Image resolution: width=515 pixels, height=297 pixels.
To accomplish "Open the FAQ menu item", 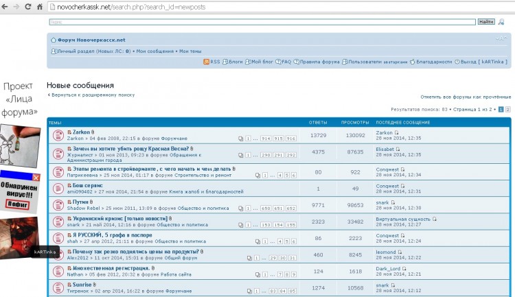I will (x=284, y=62).
